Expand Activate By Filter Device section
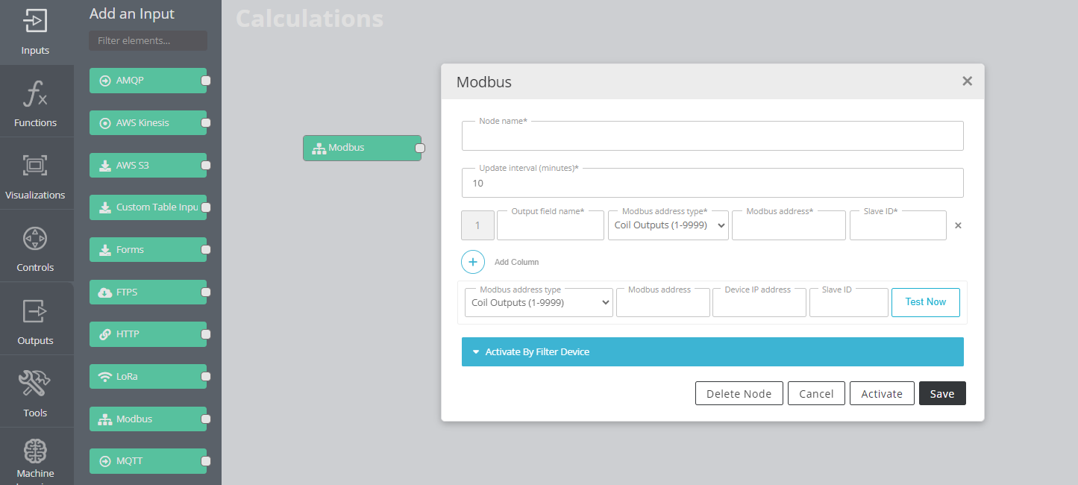 click(x=712, y=351)
